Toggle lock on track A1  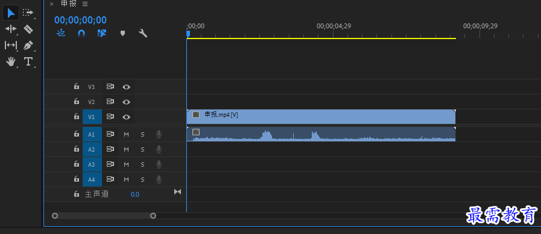tap(76, 134)
